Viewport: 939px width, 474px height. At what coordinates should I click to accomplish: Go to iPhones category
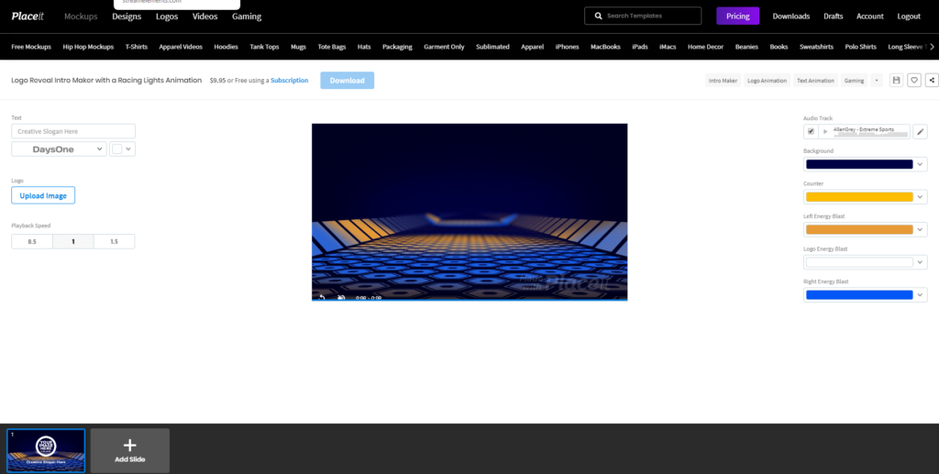[x=567, y=47]
